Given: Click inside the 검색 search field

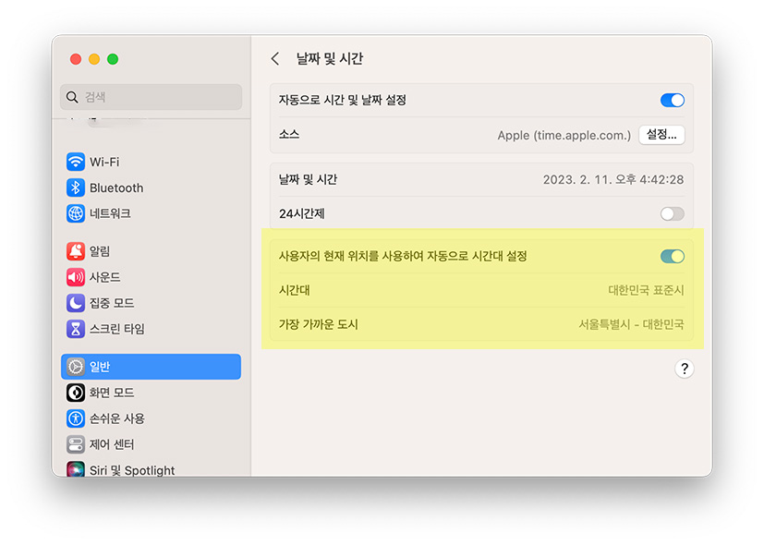Looking at the screenshot, I should pyautogui.click(x=151, y=97).
